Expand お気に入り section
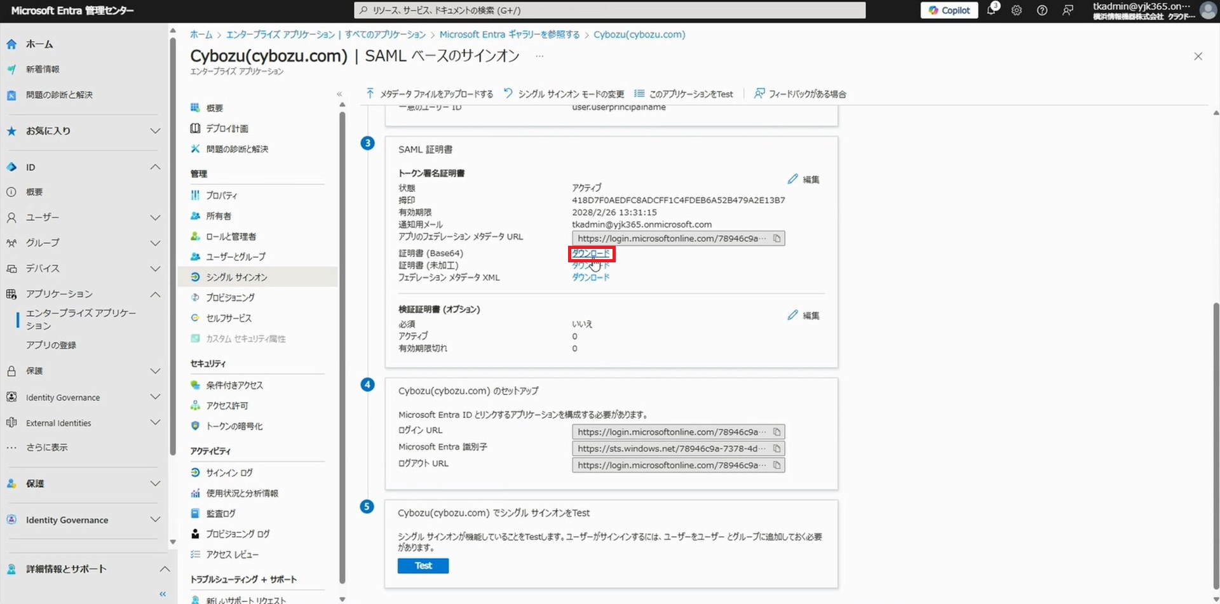The image size is (1220, 604). [x=154, y=131]
